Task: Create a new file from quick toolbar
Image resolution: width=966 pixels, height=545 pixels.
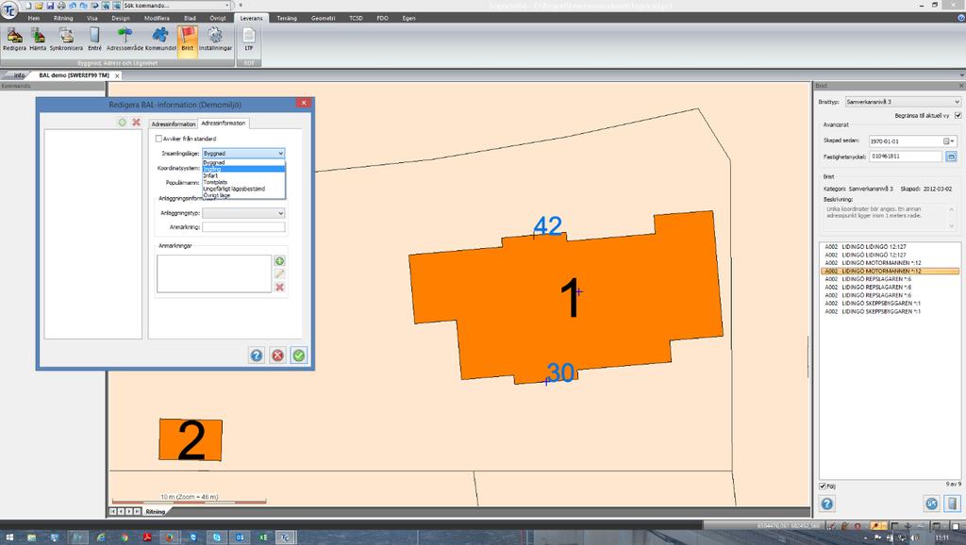Action: click(28, 5)
